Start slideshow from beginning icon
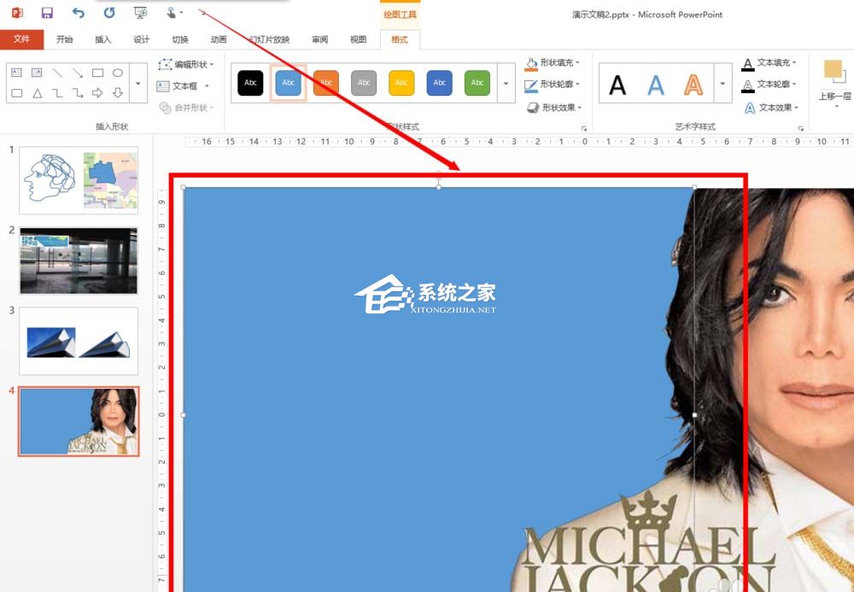The image size is (854, 592). 140,12
